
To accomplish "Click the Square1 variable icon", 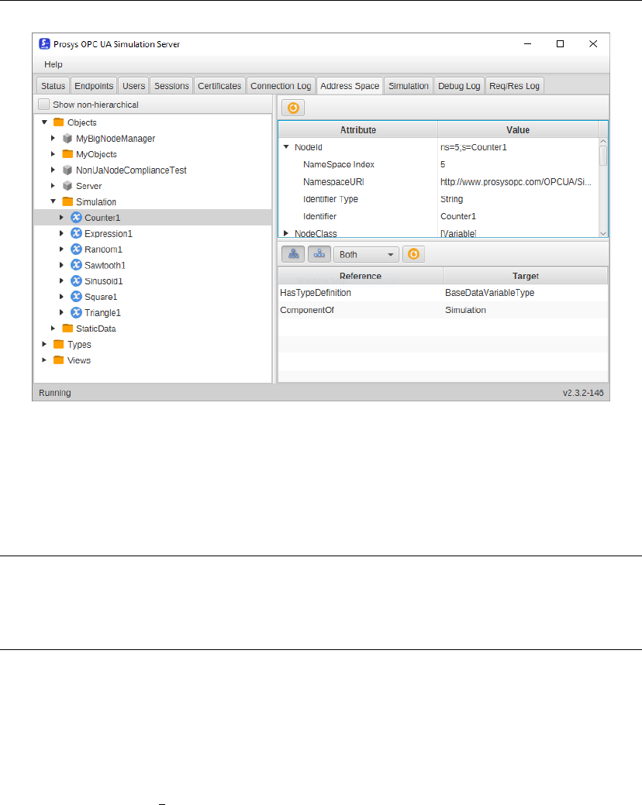I will tap(76, 297).
